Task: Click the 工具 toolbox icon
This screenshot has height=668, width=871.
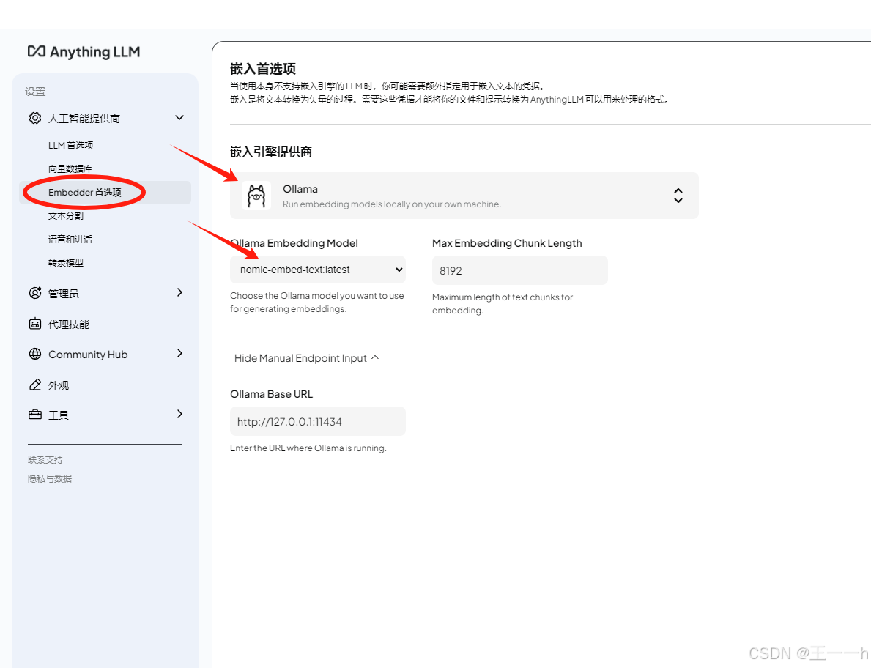Action: click(35, 415)
